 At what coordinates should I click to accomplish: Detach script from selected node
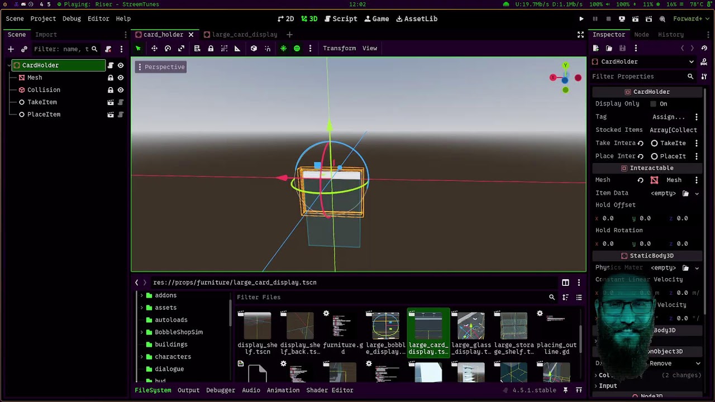tap(108, 49)
